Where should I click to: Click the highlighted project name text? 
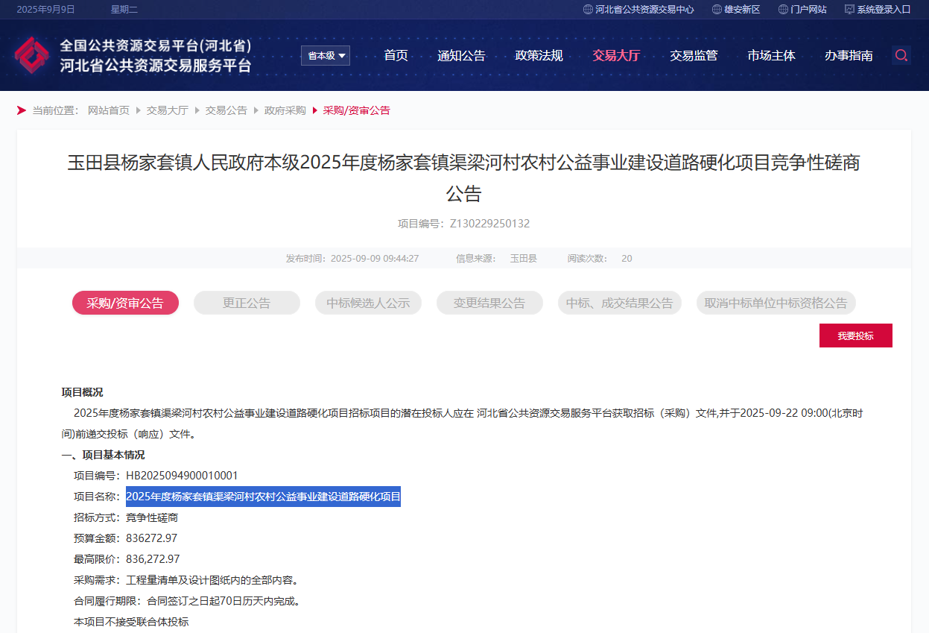pos(263,497)
